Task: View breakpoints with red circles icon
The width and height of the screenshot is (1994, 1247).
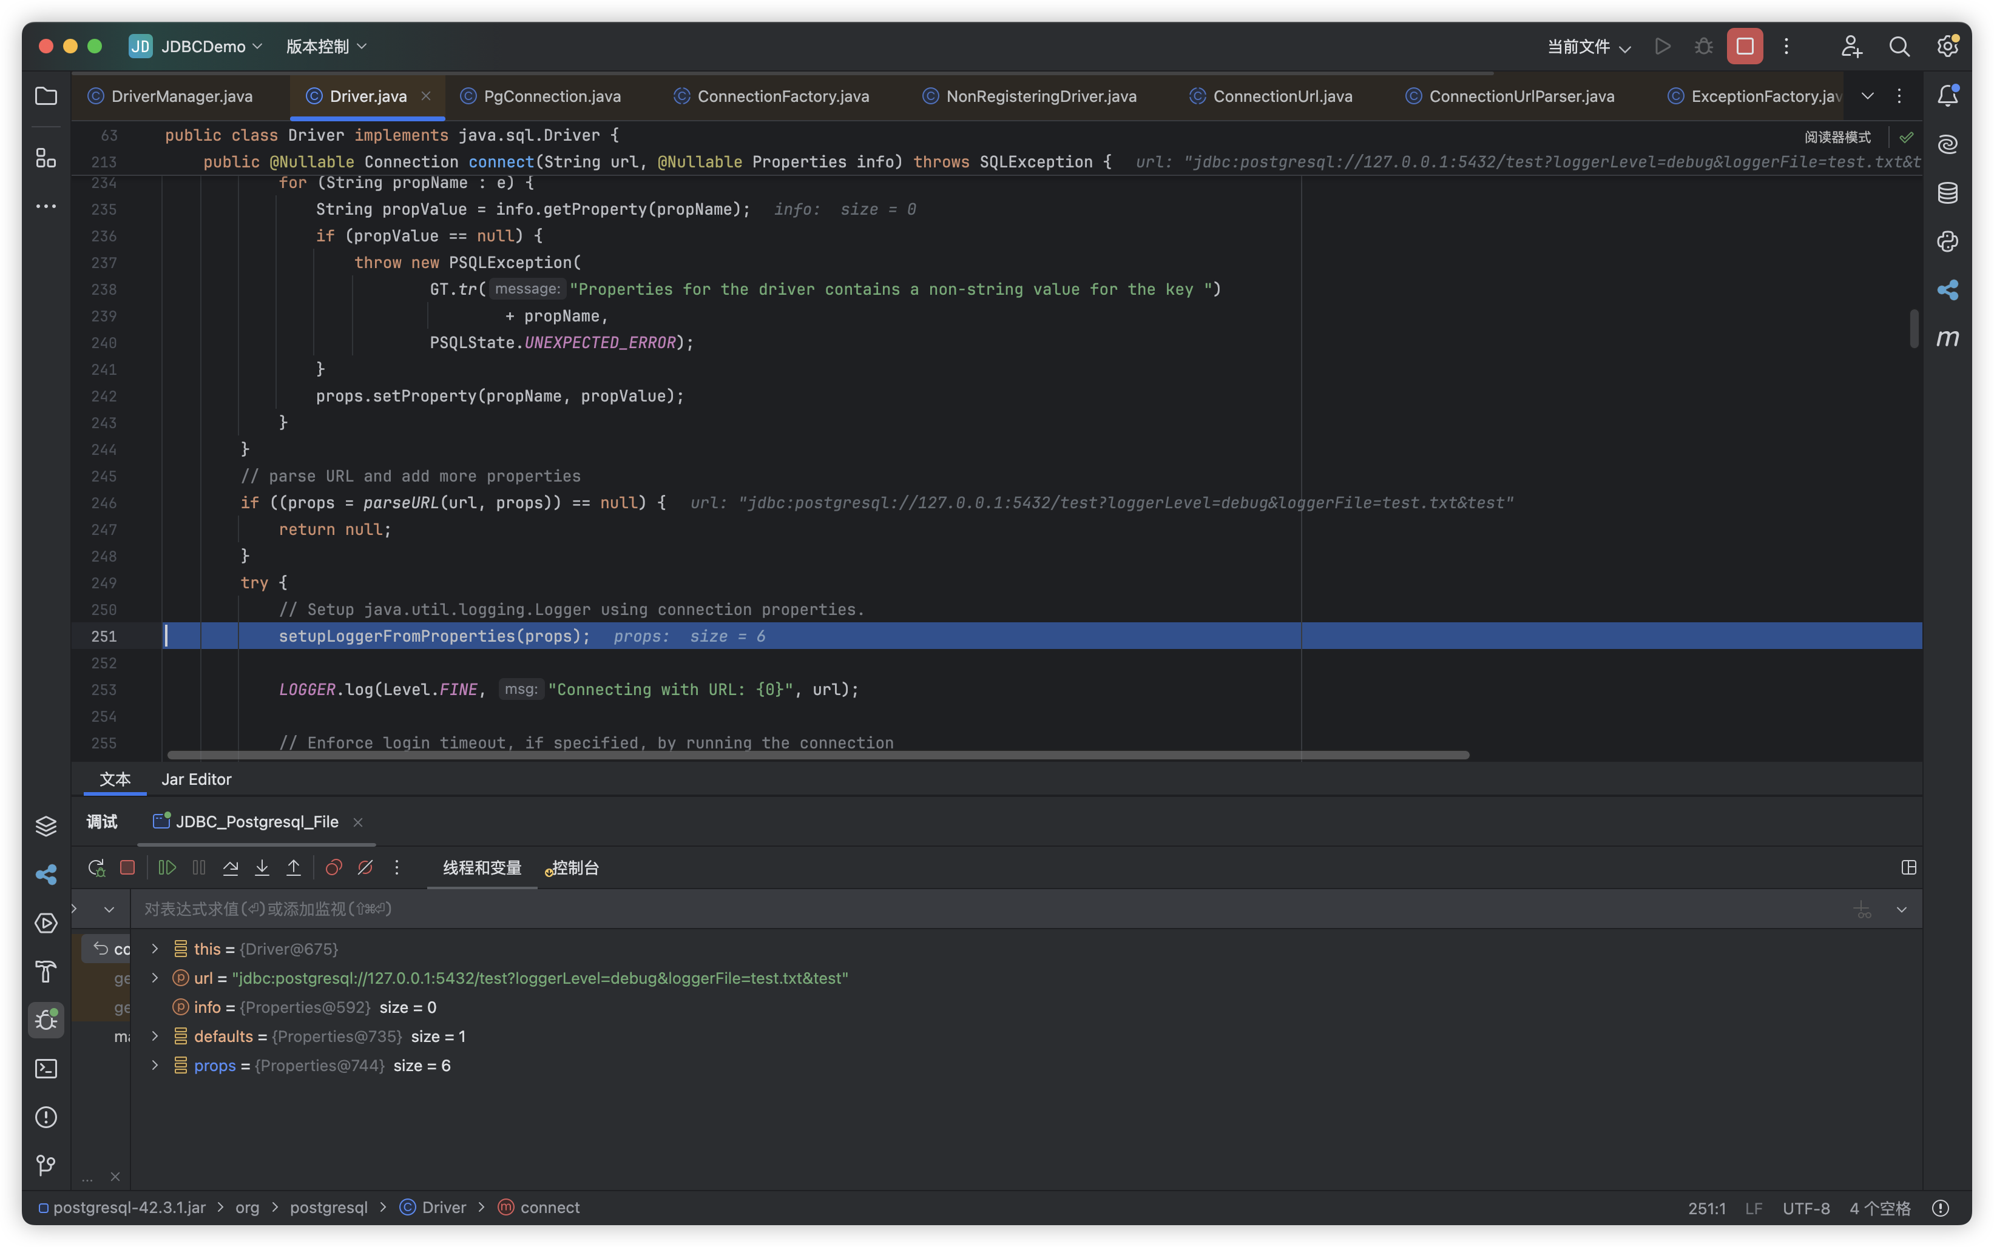Action: coord(333,867)
